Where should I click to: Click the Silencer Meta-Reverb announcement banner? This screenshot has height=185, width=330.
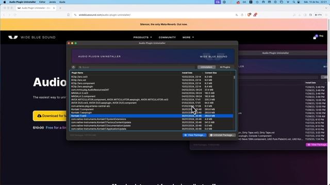pos(164,24)
